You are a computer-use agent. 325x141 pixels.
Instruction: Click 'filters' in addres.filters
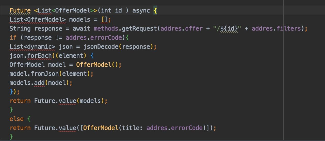[x=289, y=29]
